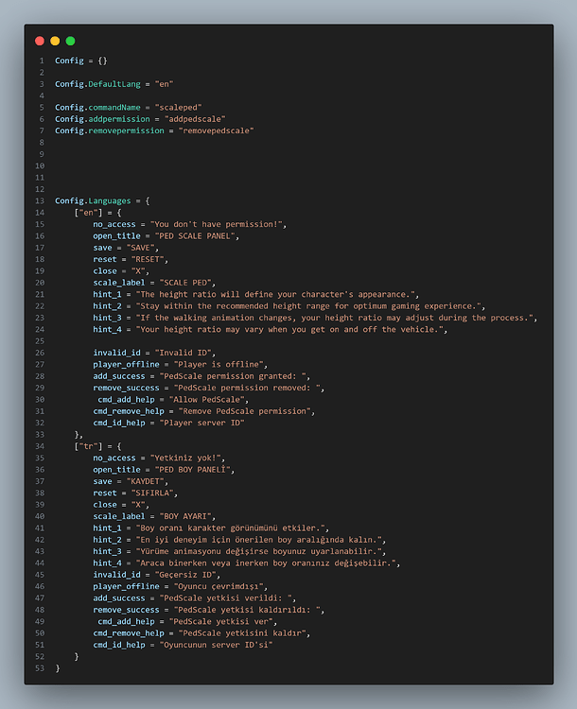Click the string "Remove PedScale permission"

click(245, 411)
